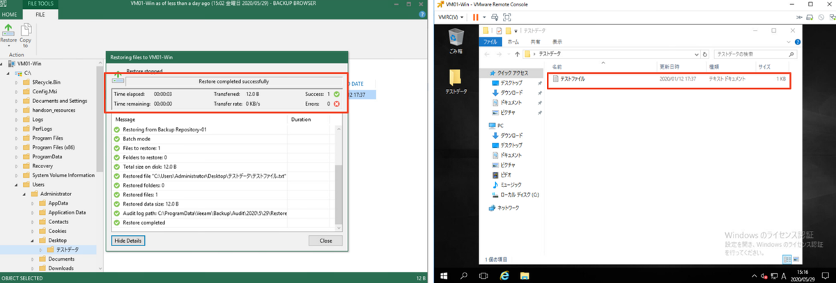Open the ホーム tab in Explorer

pyautogui.click(x=514, y=42)
